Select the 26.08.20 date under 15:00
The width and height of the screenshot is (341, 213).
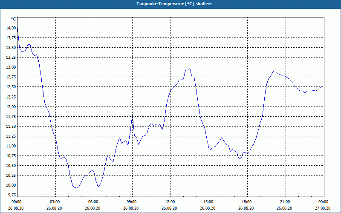tap(208, 208)
